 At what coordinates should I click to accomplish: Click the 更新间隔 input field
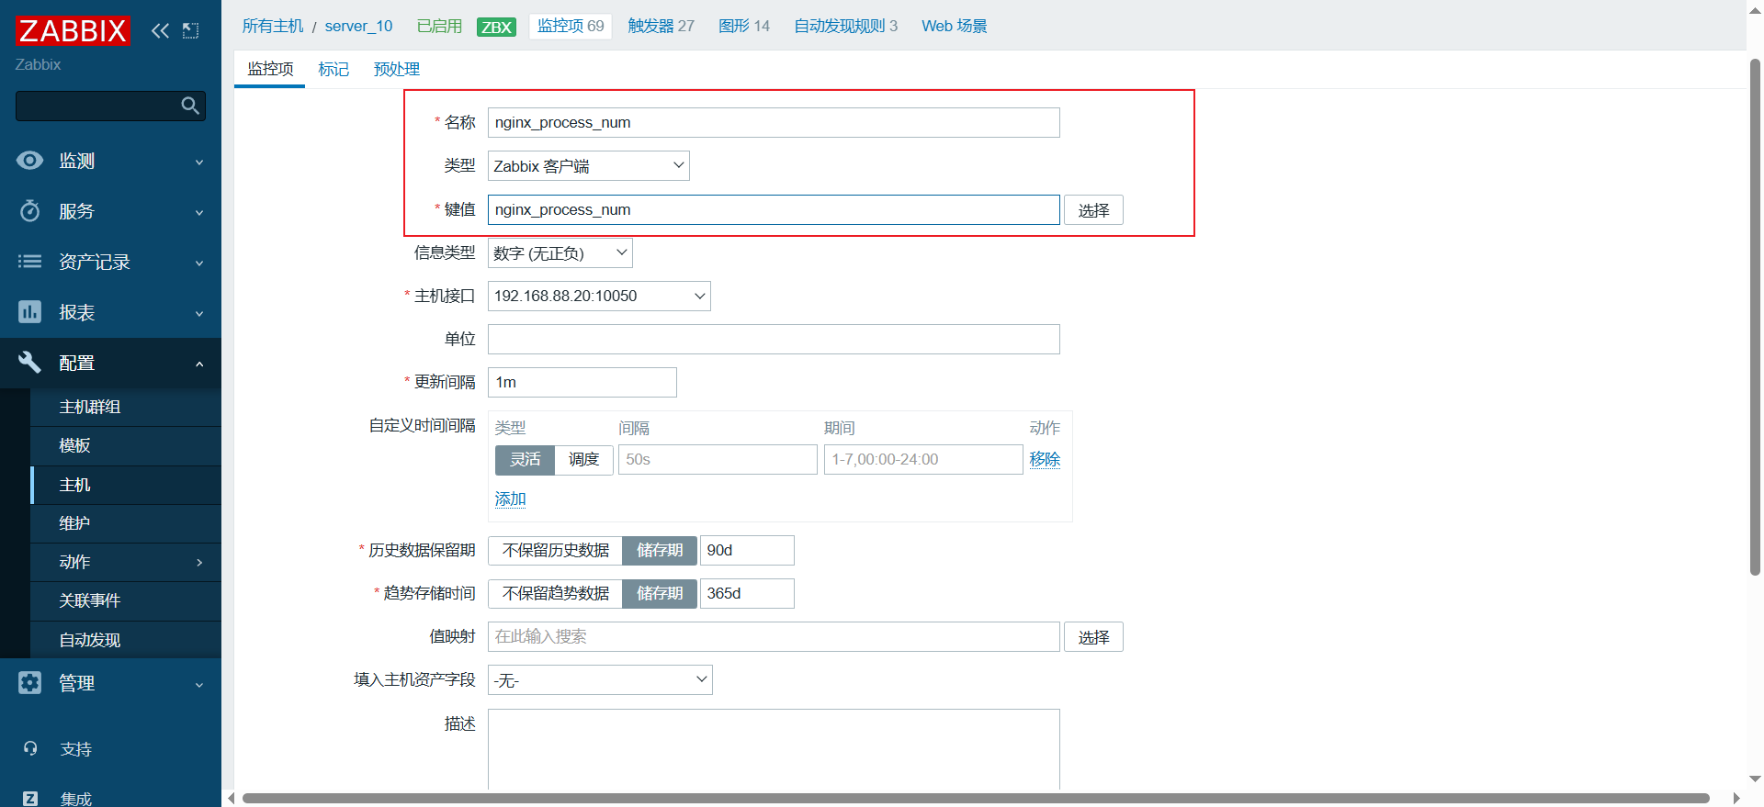tap(582, 382)
